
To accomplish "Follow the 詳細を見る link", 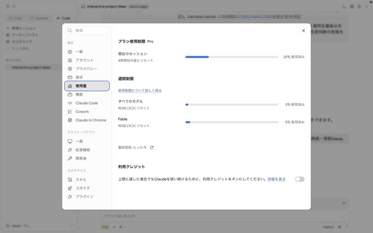I will tap(276, 179).
